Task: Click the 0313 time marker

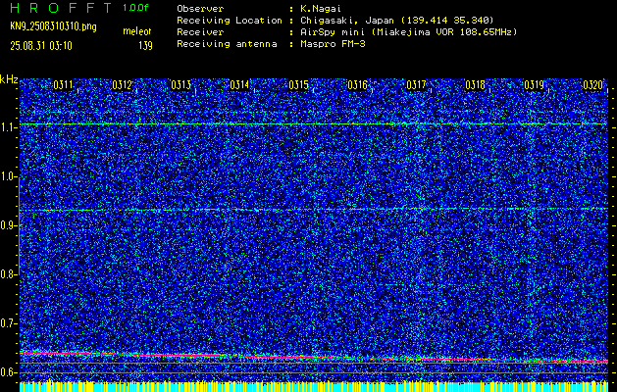Action: 181,85
